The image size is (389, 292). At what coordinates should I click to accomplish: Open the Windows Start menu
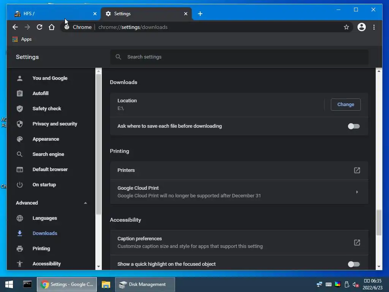pyautogui.click(x=9, y=284)
